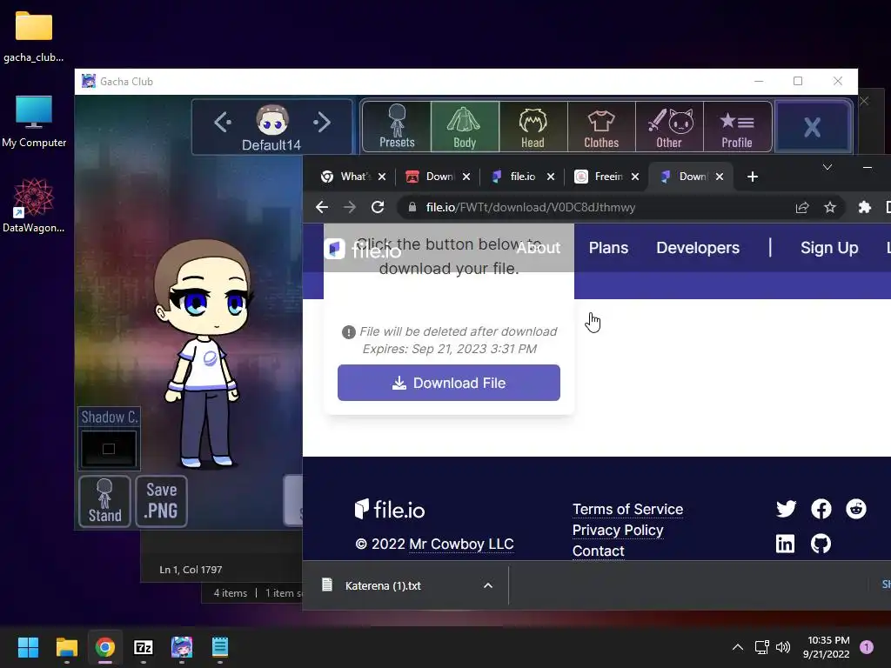Viewport: 891px width, 668px height.
Task: Go back in the Chrome browser
Action: tap(322, 207)
